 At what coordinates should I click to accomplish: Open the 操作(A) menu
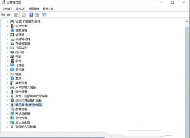coord(20,9)
